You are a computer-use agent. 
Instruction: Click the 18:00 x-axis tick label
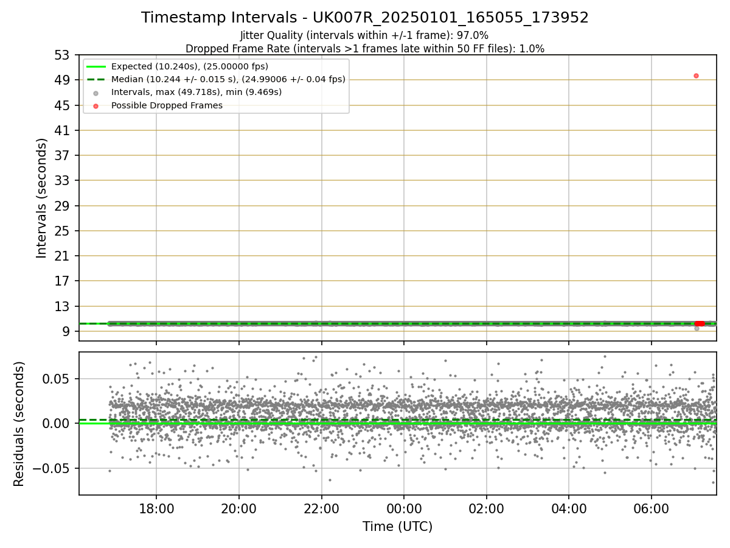click(x=156, y=508)
